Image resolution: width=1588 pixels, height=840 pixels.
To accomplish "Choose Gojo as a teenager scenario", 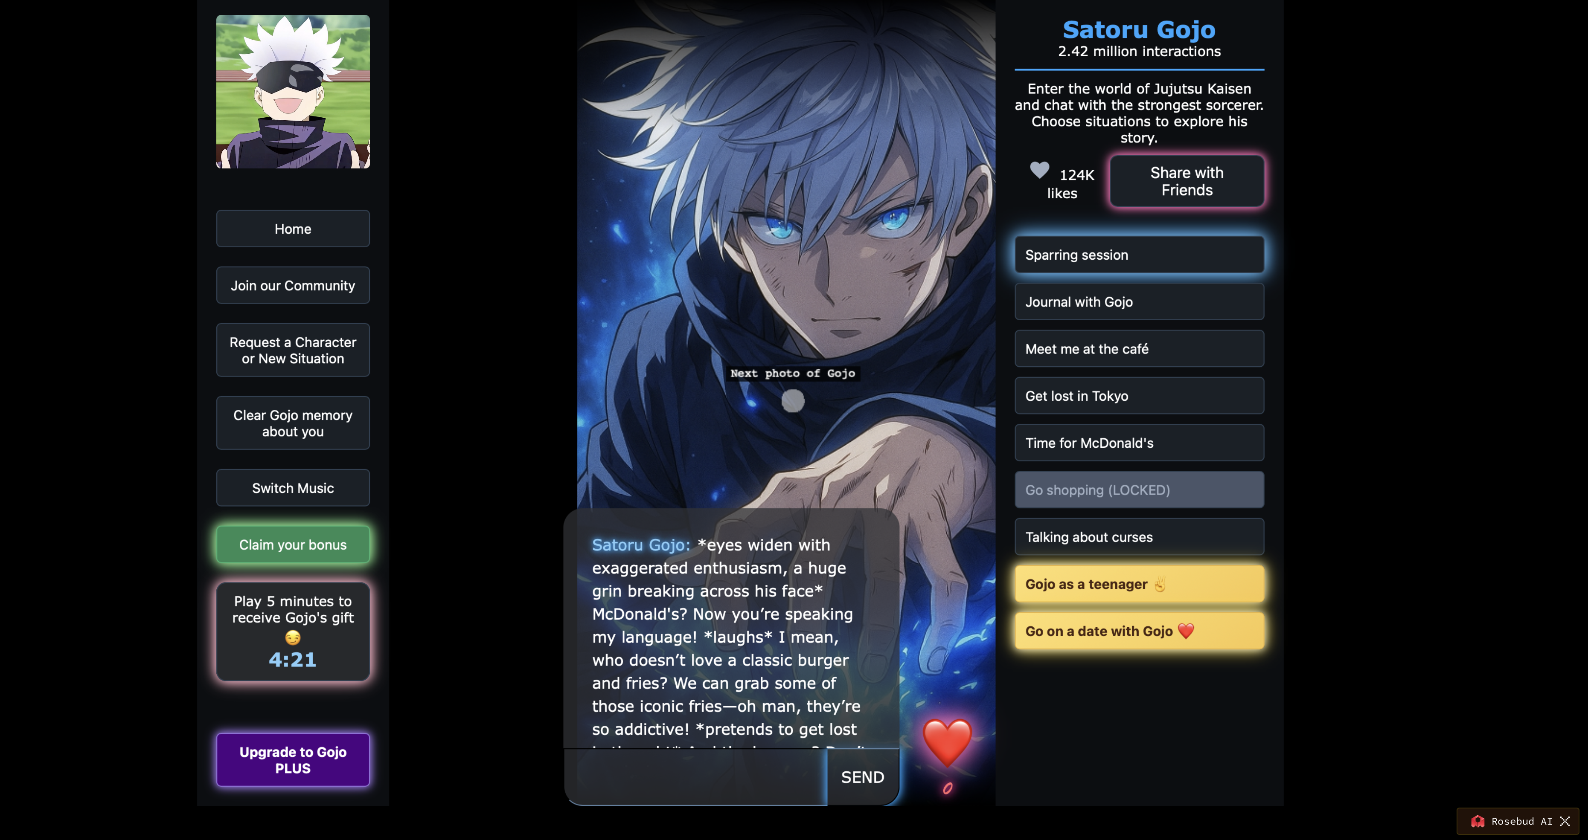I will tap(1139, 584).
